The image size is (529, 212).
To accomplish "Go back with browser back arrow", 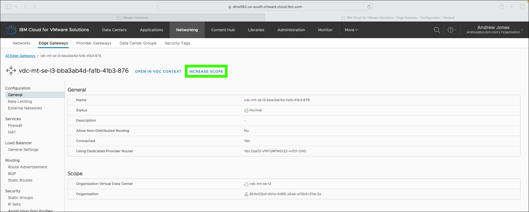I will 25,7.
